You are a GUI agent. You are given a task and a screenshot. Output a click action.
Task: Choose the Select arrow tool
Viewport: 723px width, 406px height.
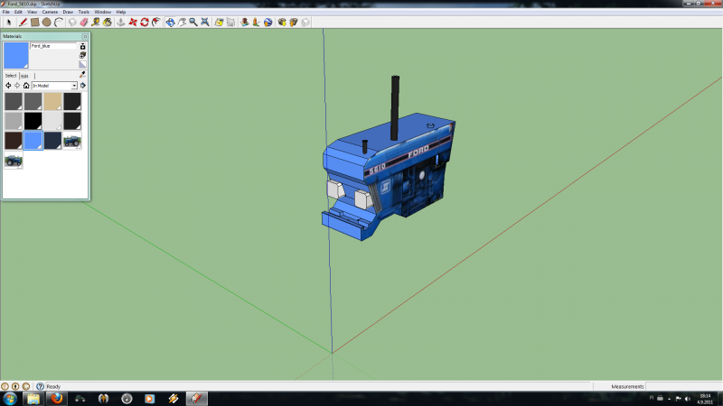(x=9, y=22)
